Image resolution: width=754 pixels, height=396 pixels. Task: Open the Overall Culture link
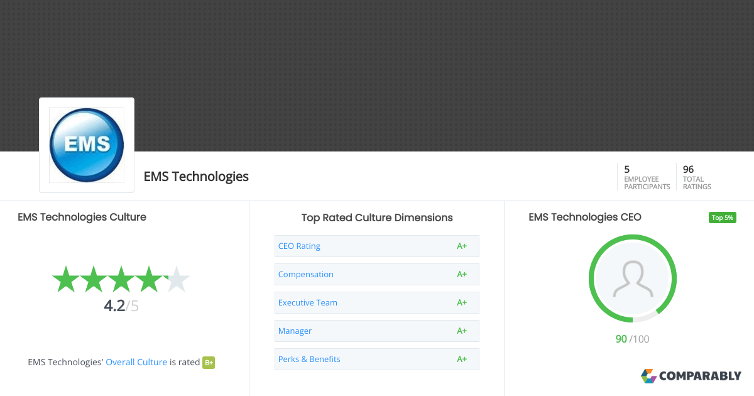click(x=136, y=362)
